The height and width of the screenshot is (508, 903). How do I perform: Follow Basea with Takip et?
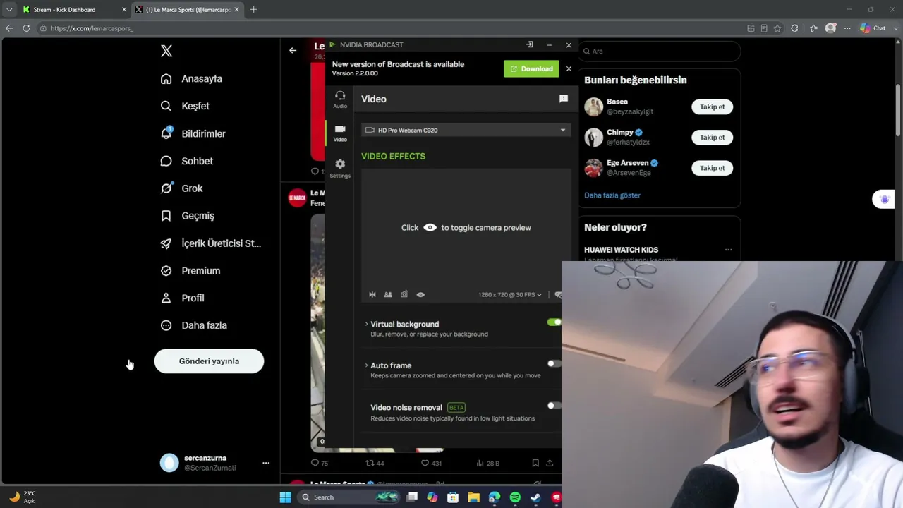(x=712, y=107)
